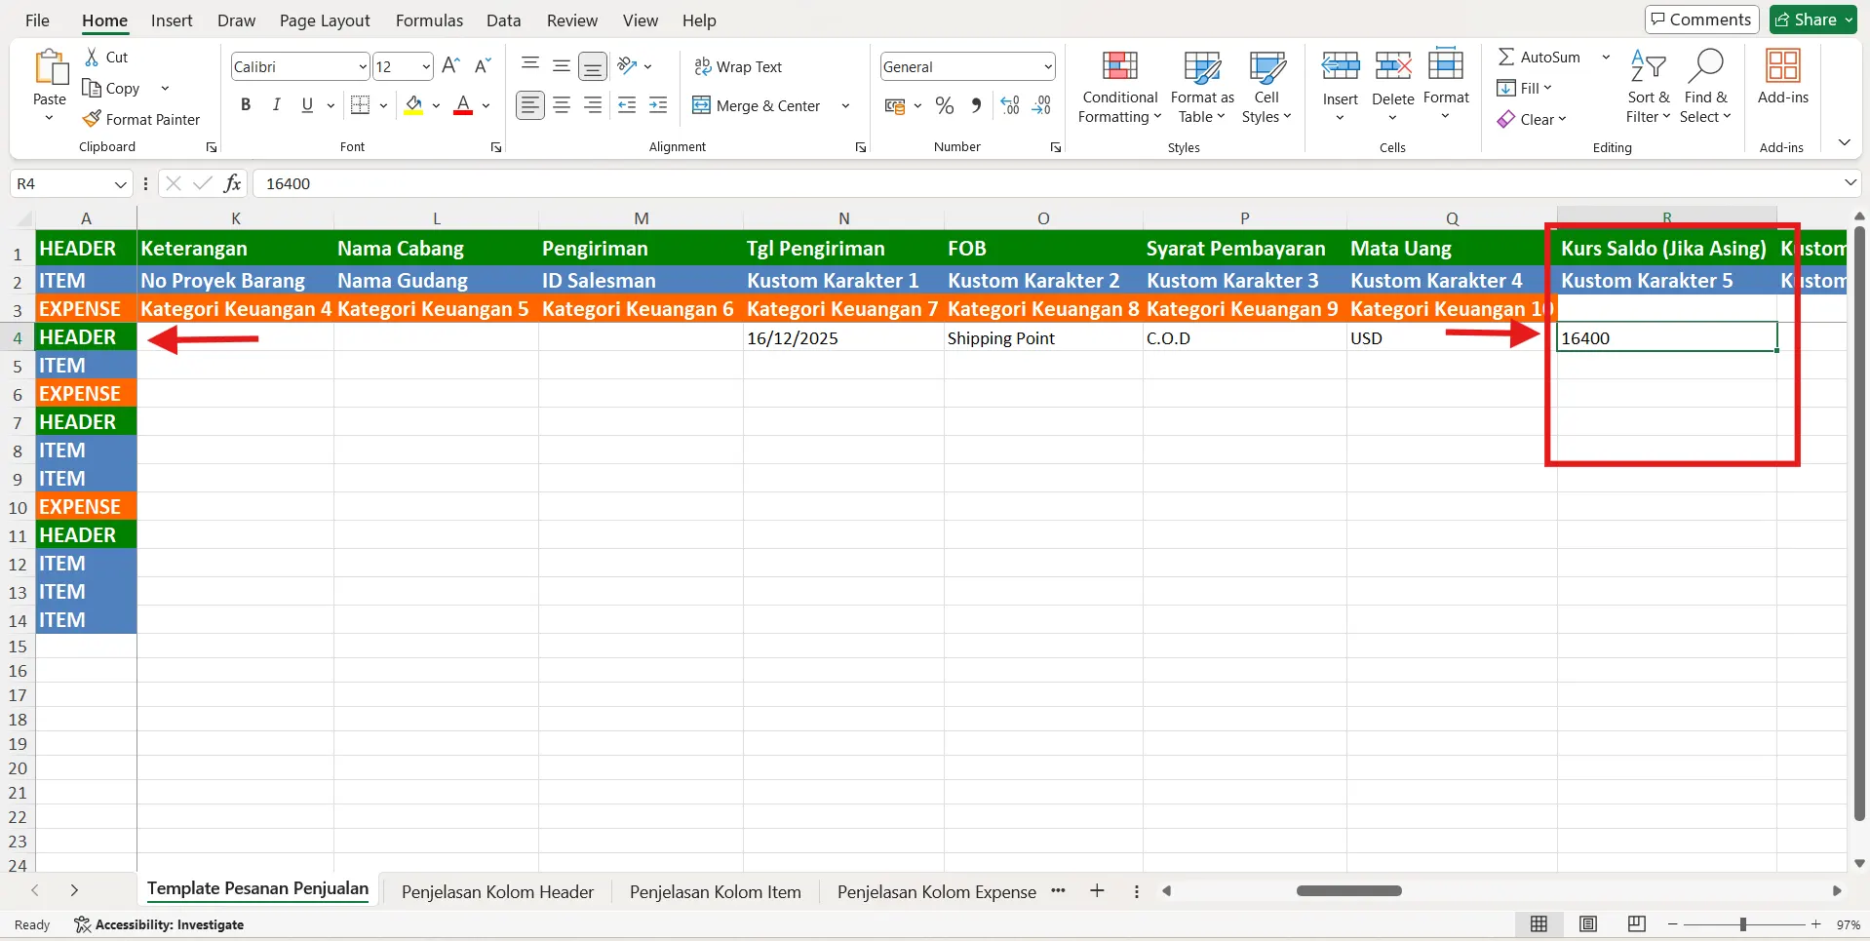Open the font name dropdown
This screenshot has width=1870, height=941.
(362, 66)
